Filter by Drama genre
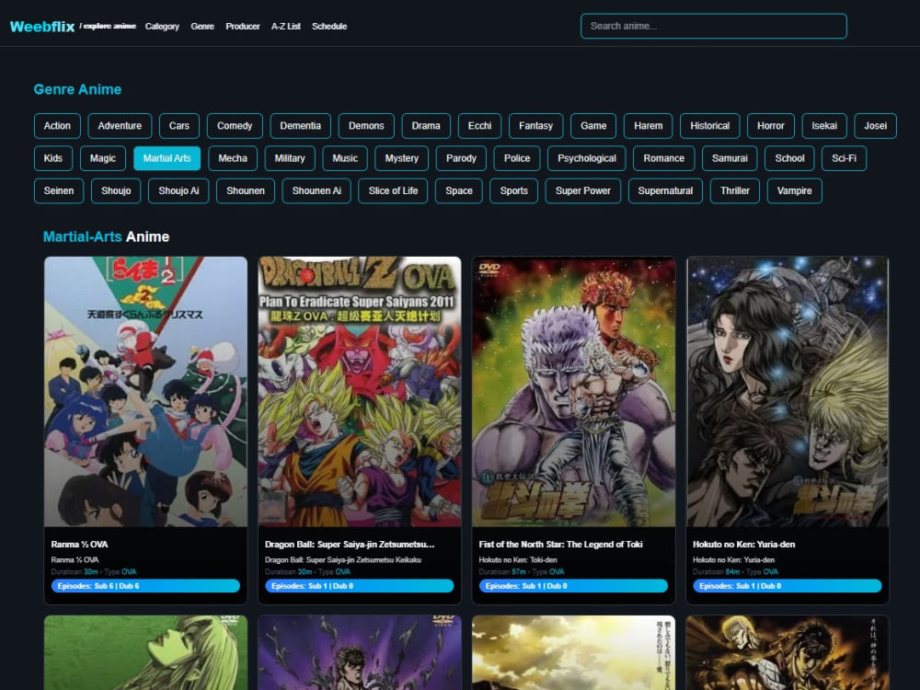Screen dimensions: 920x690 [x=426, y=125]
